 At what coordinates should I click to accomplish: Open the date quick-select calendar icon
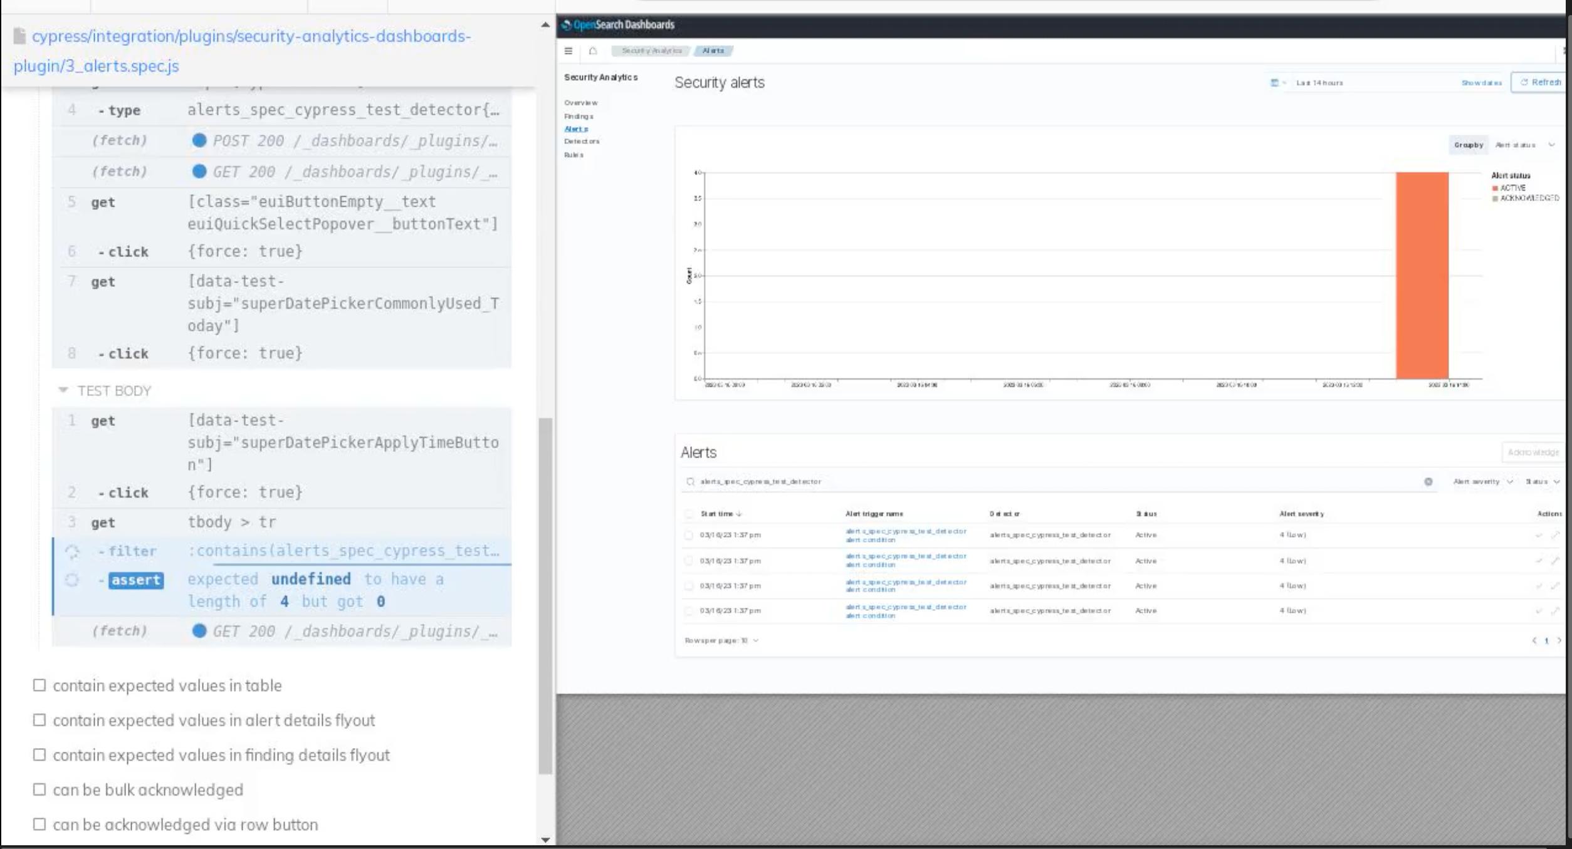click(1274, 83)
